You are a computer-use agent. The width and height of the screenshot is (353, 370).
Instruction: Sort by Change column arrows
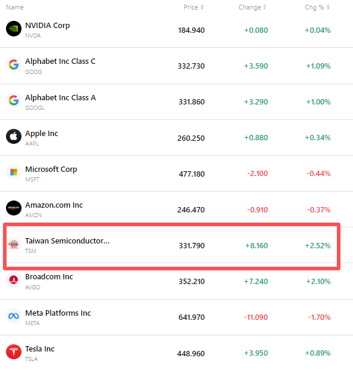[x=265, y=7]
